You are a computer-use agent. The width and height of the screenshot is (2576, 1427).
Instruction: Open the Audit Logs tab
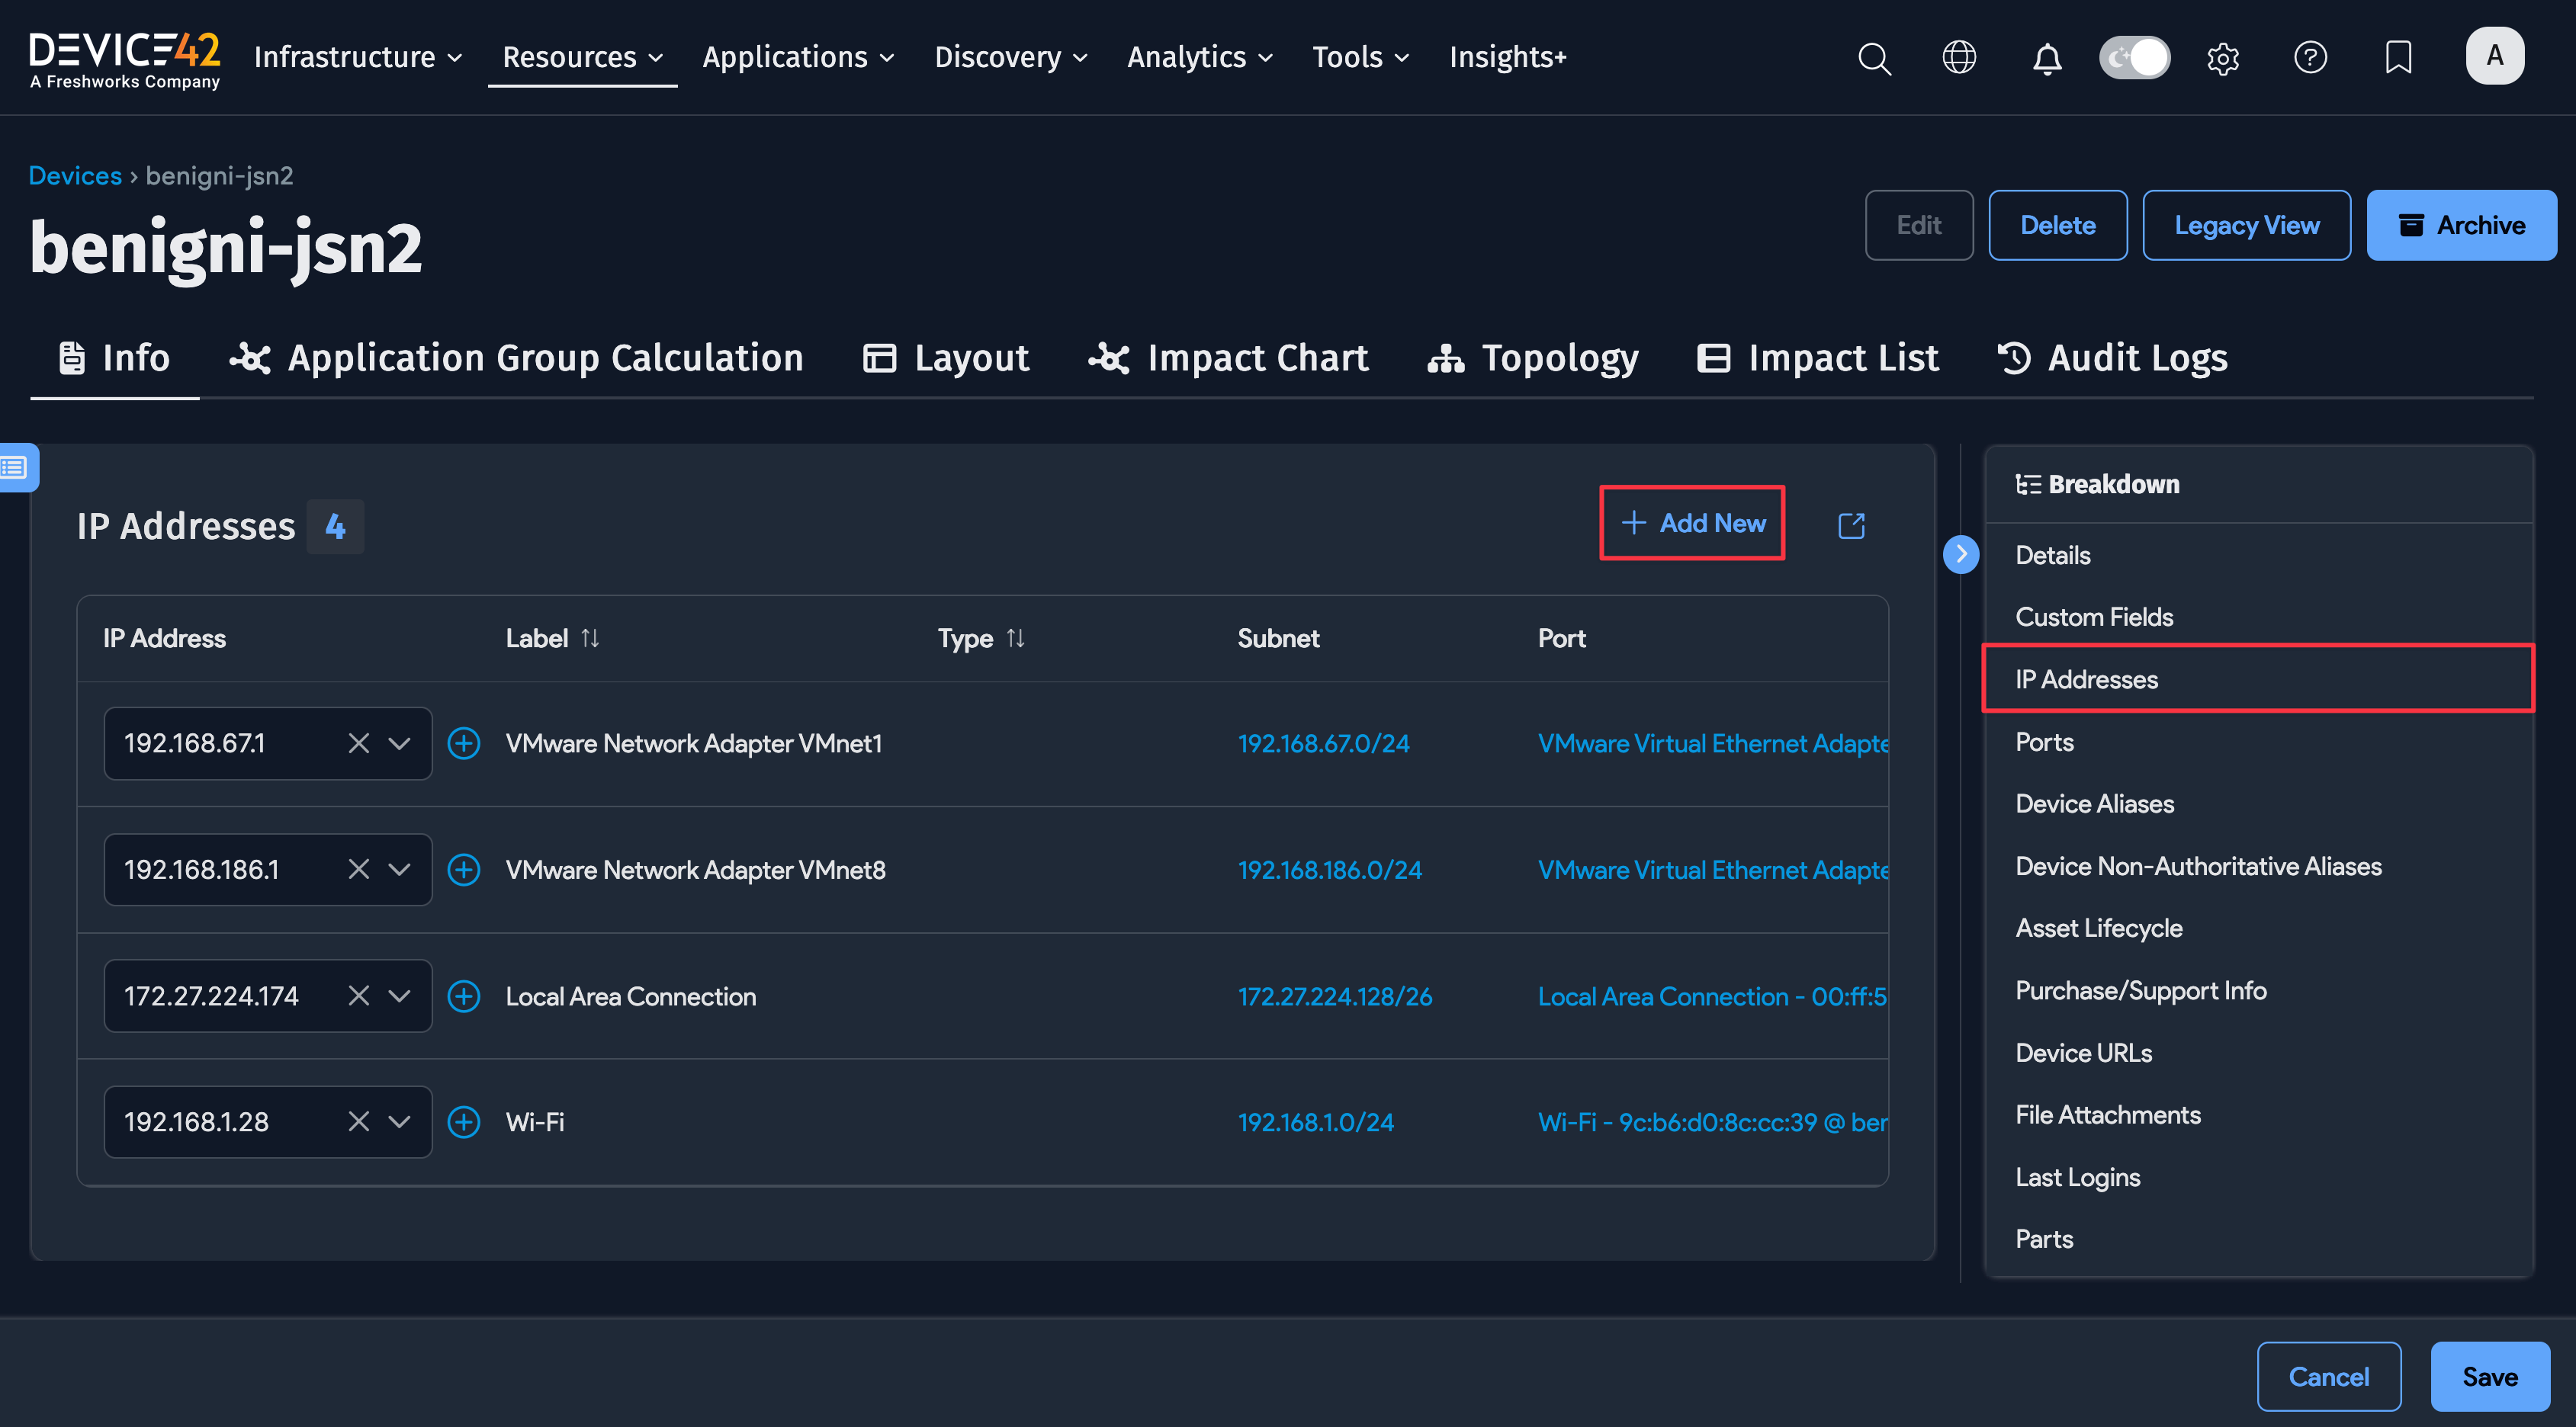pyautogui.click(x=2112, y=358)
